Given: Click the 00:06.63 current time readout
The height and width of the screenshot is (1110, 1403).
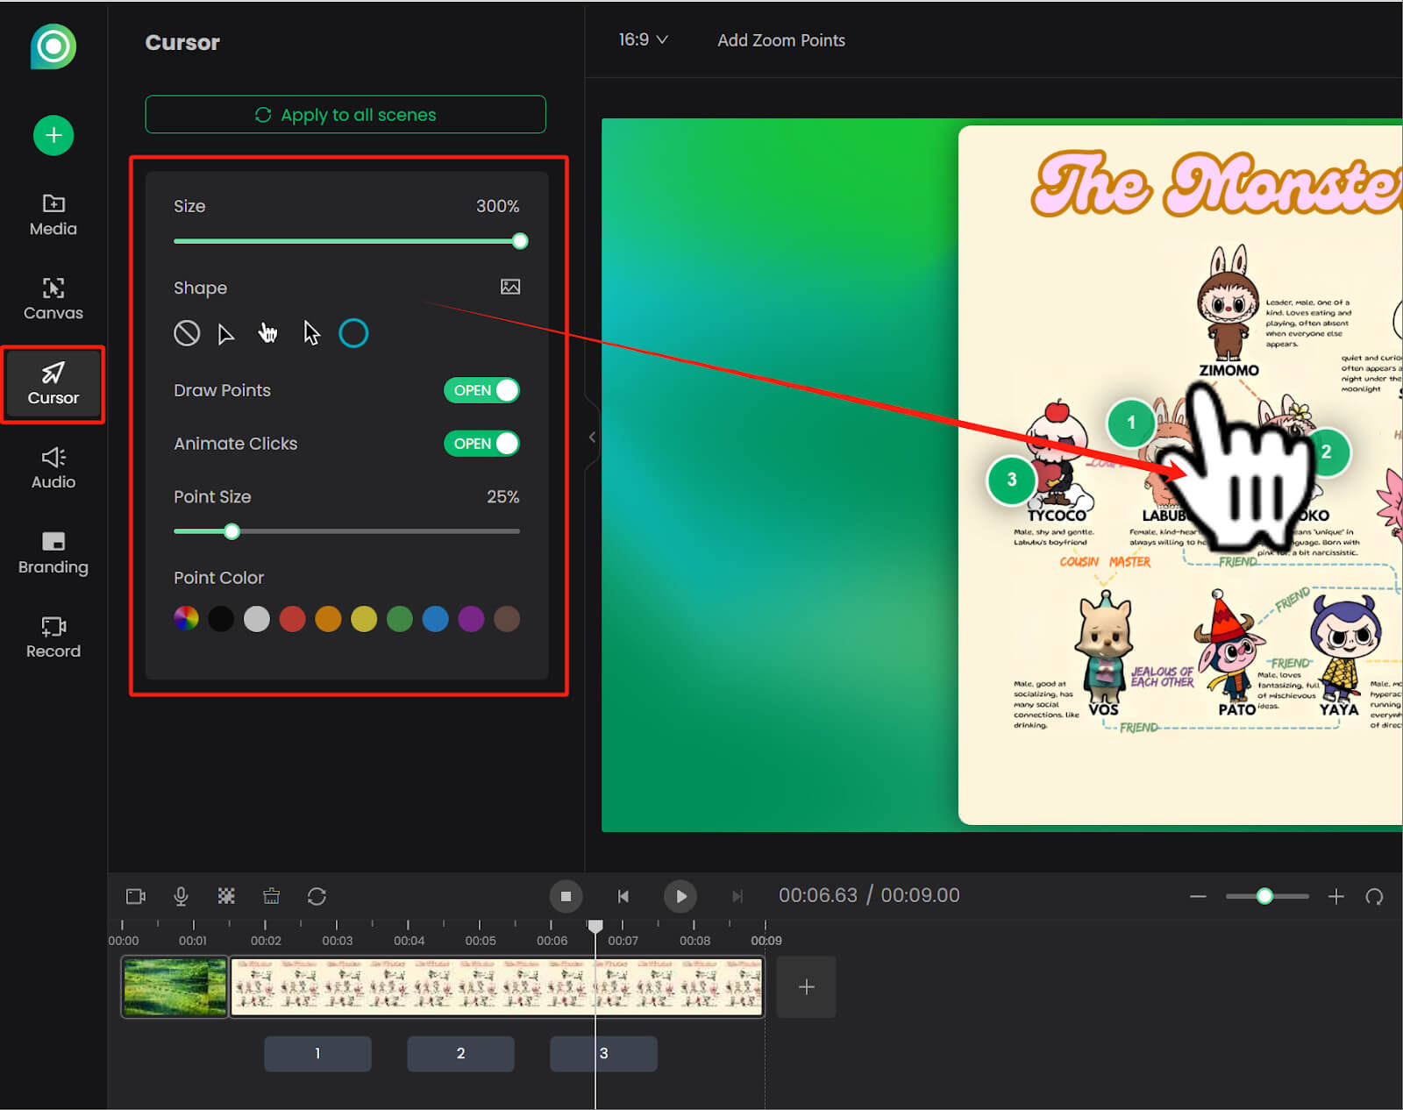Looking at the screenshot, I should 818,895.
